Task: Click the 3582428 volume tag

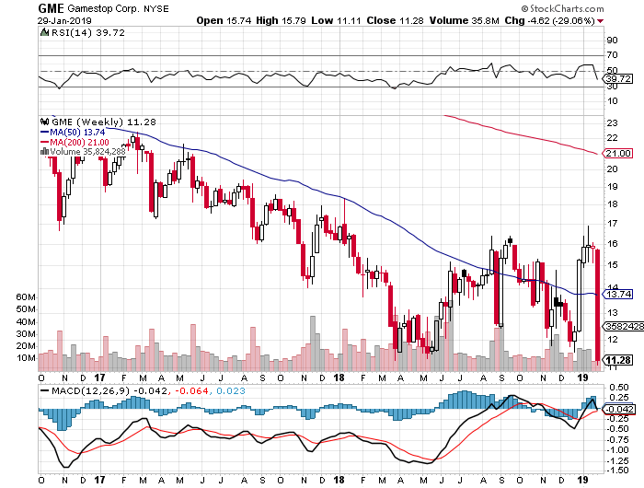Action: tap(623, 327)
